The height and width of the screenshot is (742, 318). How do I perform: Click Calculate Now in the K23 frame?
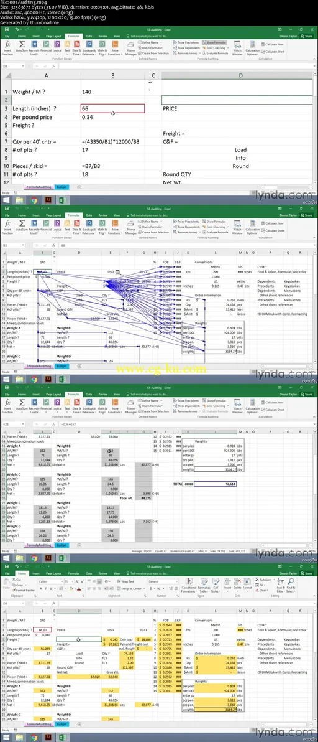(272, 402)
